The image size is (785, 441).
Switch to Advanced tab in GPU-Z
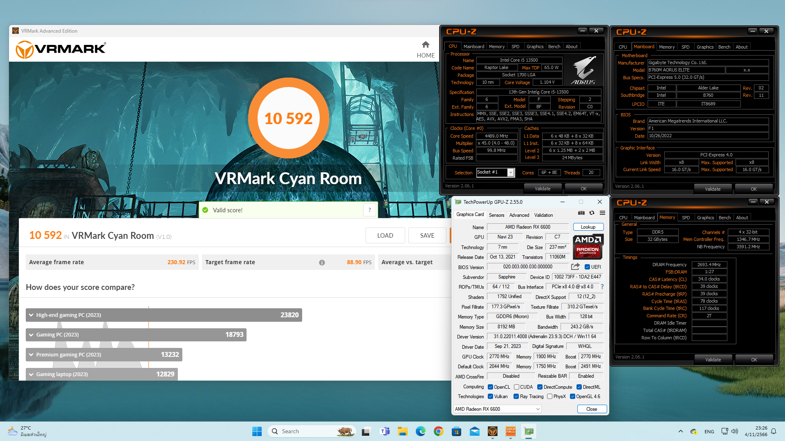pos(519,215)
